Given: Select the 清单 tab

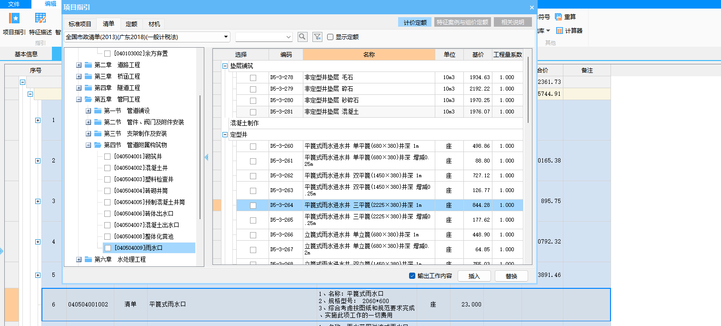Looking at the screenshot, I should [x=108, y=24].
